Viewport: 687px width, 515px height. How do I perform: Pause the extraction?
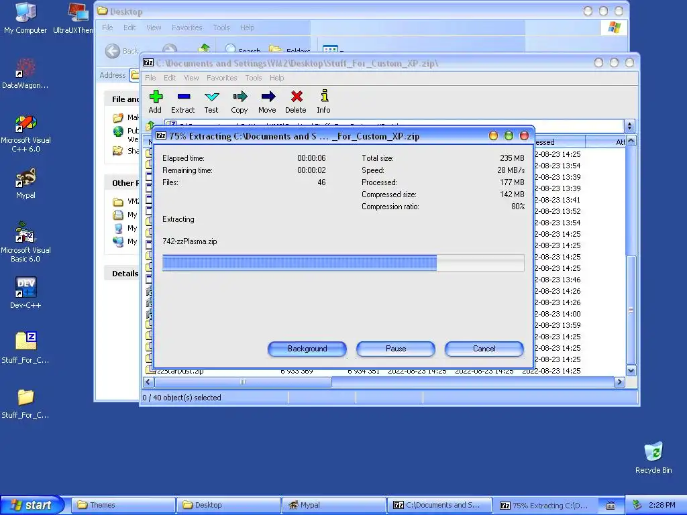click(396, 349)
